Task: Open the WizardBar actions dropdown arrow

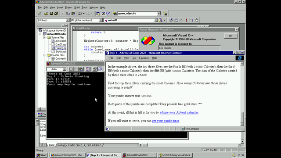Action: 164,20
